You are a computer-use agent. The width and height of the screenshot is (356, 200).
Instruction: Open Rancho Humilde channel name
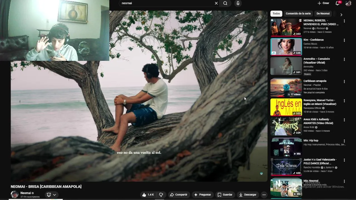click(x=312, y=167)
